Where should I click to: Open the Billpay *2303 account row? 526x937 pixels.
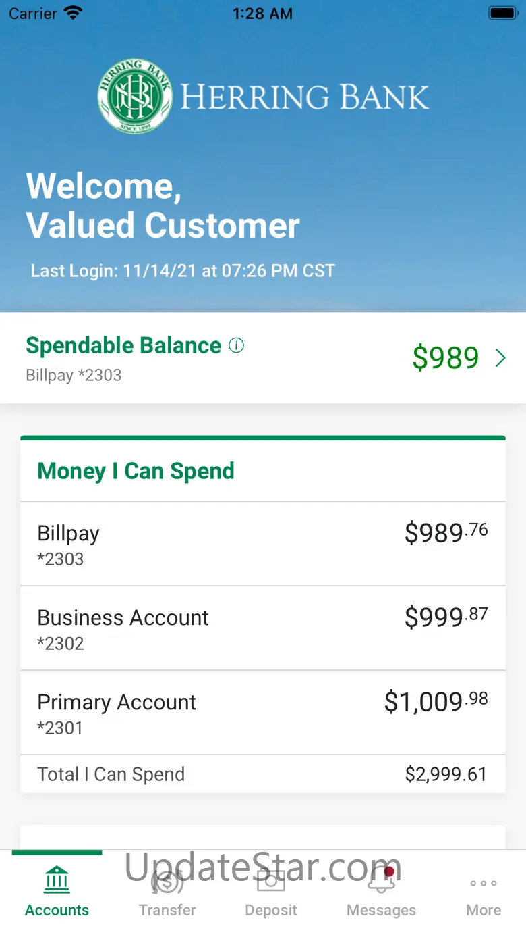click(x=263, y=544)
